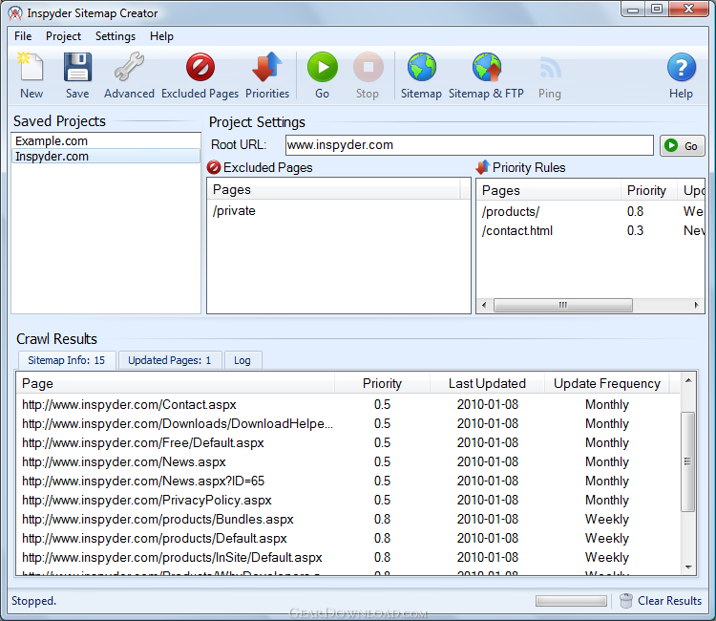Click the Stop toolbar icon
The height and width of the screenshot is (621, 716).
[x=368, y=68]
